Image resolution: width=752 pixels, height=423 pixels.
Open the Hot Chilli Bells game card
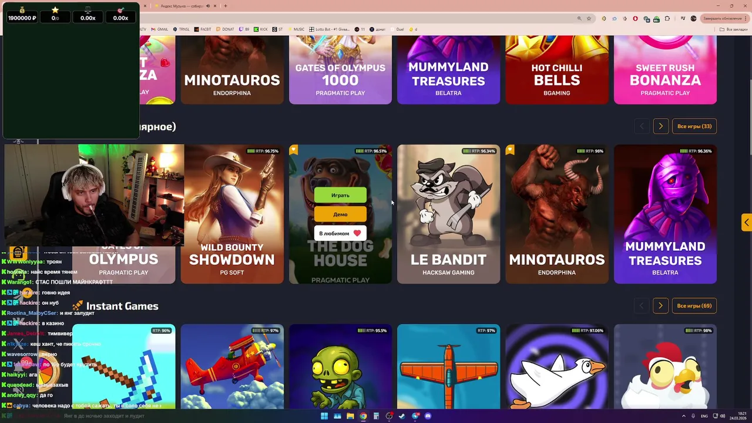pyautogui.click(x=556, y=69)
